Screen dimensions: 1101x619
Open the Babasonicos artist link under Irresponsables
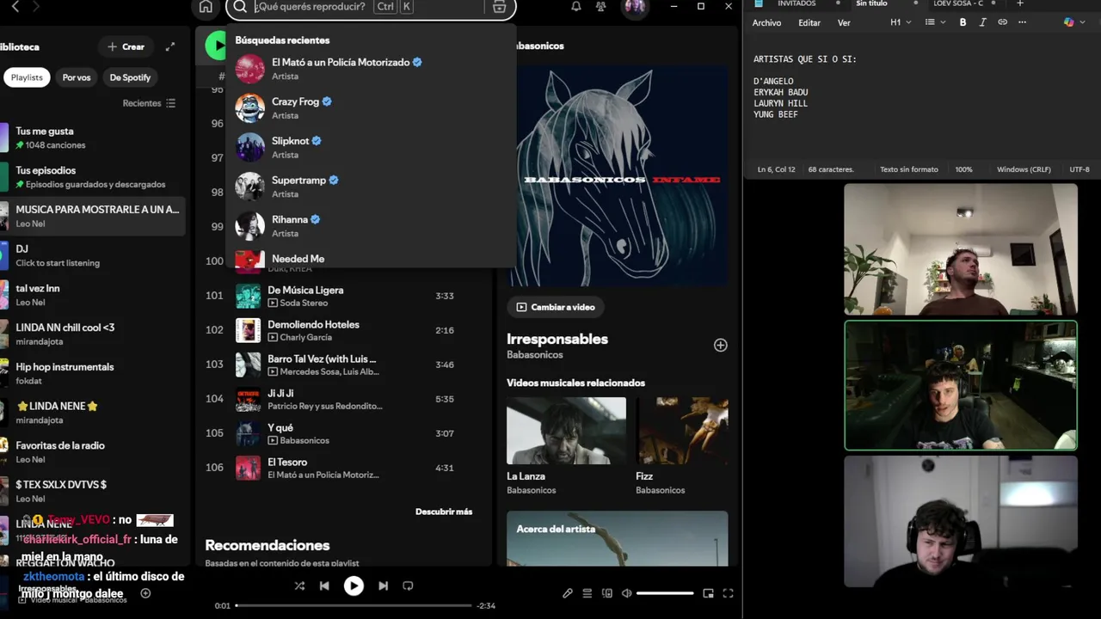coord(535,354)
